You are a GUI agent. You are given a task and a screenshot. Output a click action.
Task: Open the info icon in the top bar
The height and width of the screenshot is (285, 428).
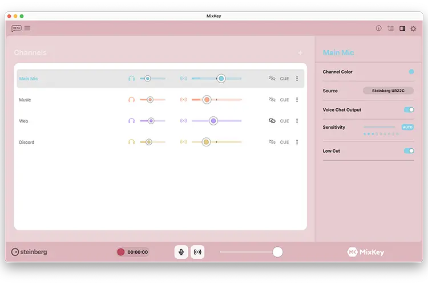pyautogui.click(x=378, y=28)
